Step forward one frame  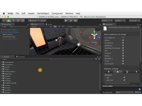(76, 21)
